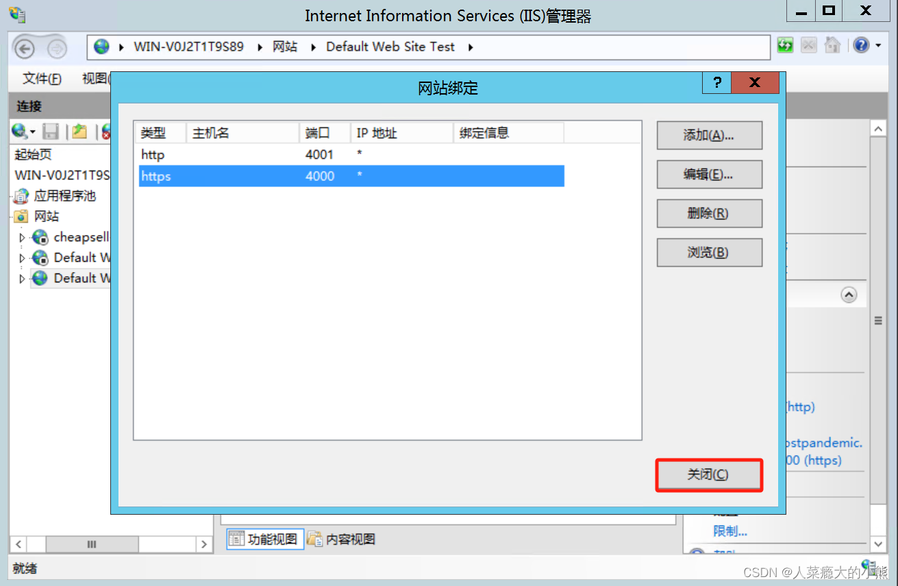Click 限制... link in the actions pane

(x=730, y=531)
